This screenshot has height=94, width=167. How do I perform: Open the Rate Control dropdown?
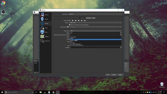tap(96, 31)
